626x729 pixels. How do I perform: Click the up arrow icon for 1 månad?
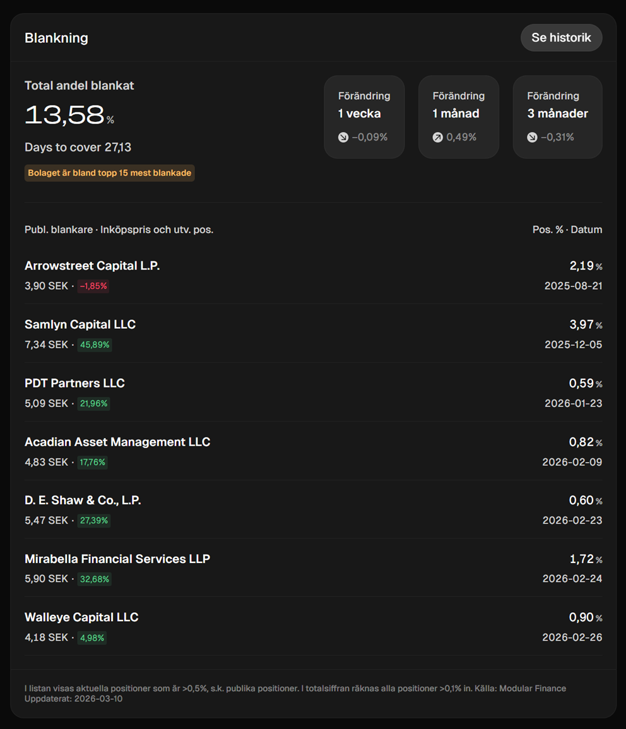click(x=438, y=137)
